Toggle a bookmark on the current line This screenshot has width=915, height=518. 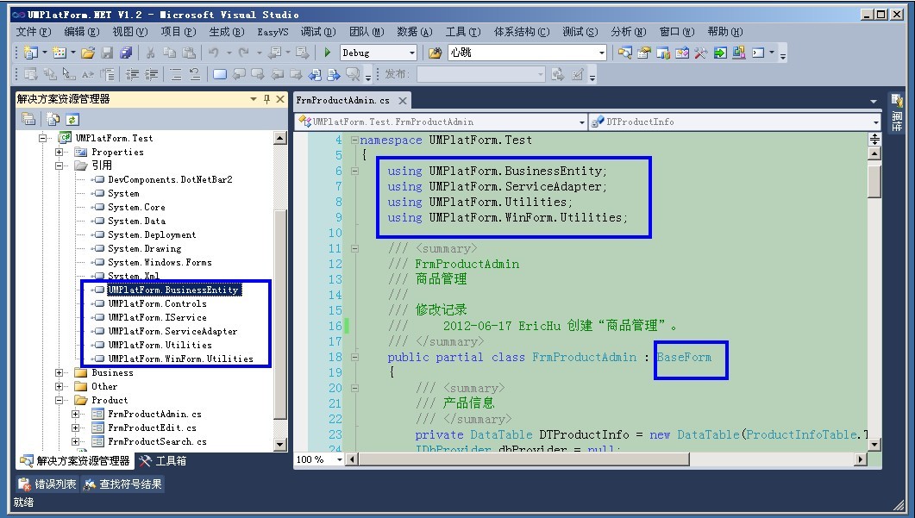pyautogui.click(x=220, y=75)
